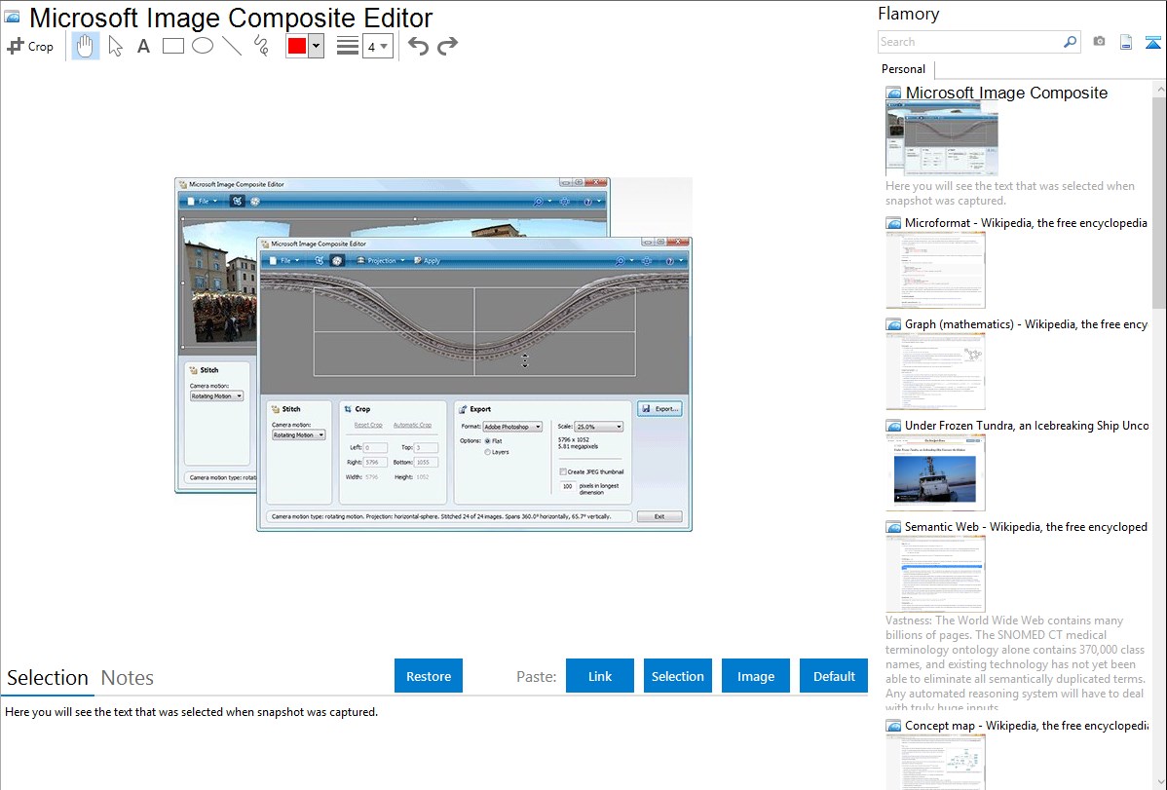Screen dimensions: 1167x790
Task: Undo the last annotation
Action: tap(418, 46)
